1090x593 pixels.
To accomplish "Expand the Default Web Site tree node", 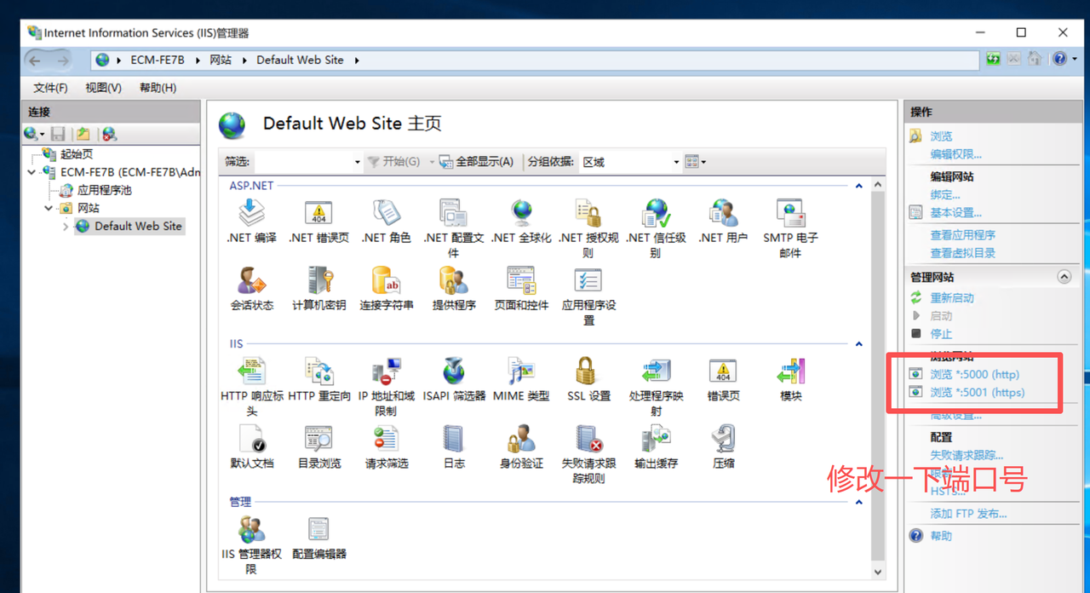I will (x=66, y=227).
